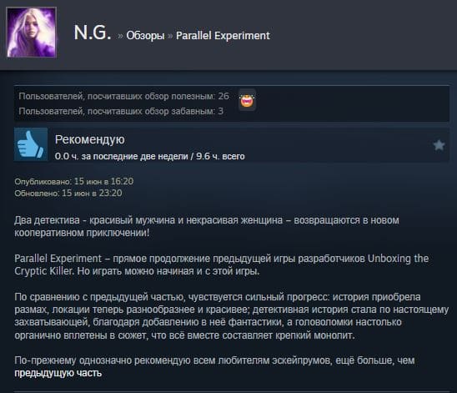Click the second breadcrumb separator arrows
The width and height of the screenshot is (457, 393).
tap(170, 36)
